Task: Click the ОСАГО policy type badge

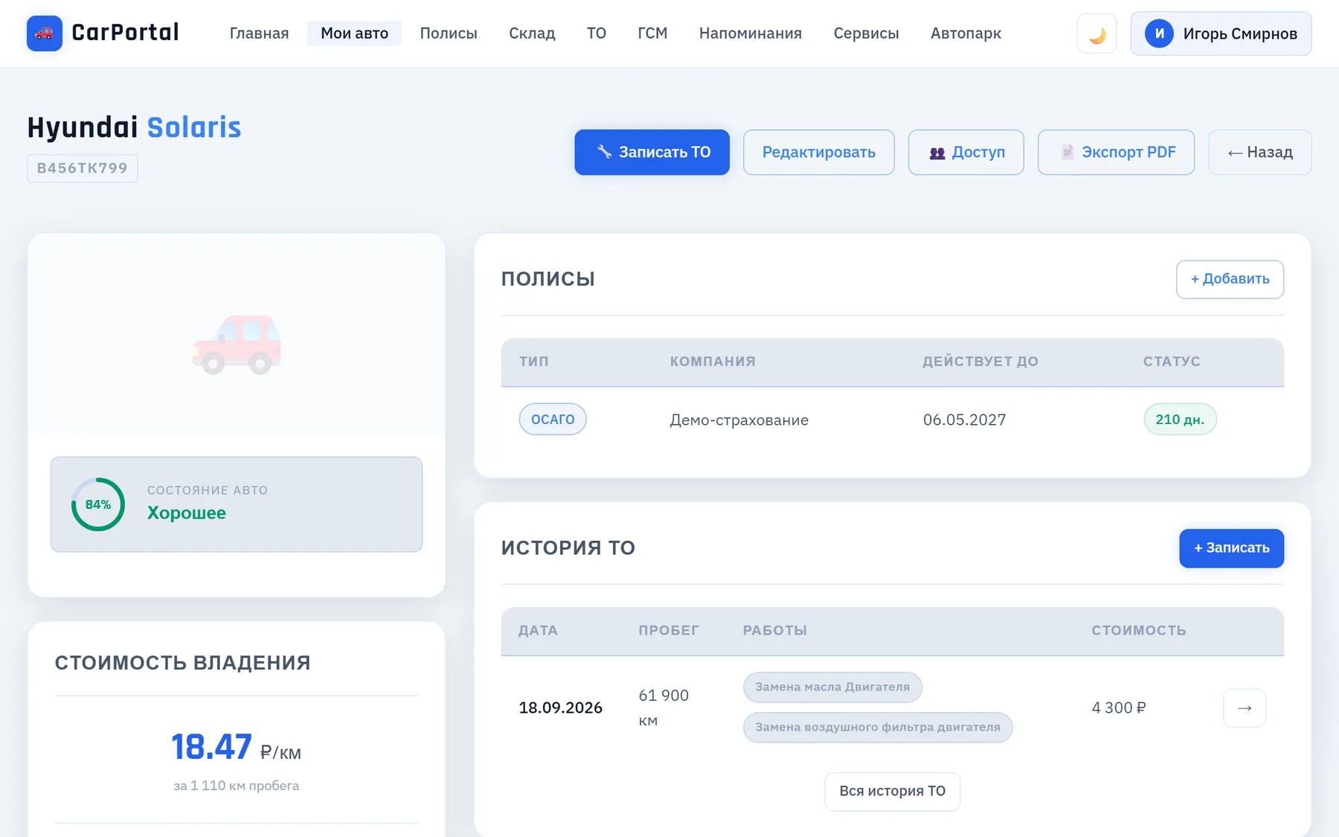Action: pos(553,420)
